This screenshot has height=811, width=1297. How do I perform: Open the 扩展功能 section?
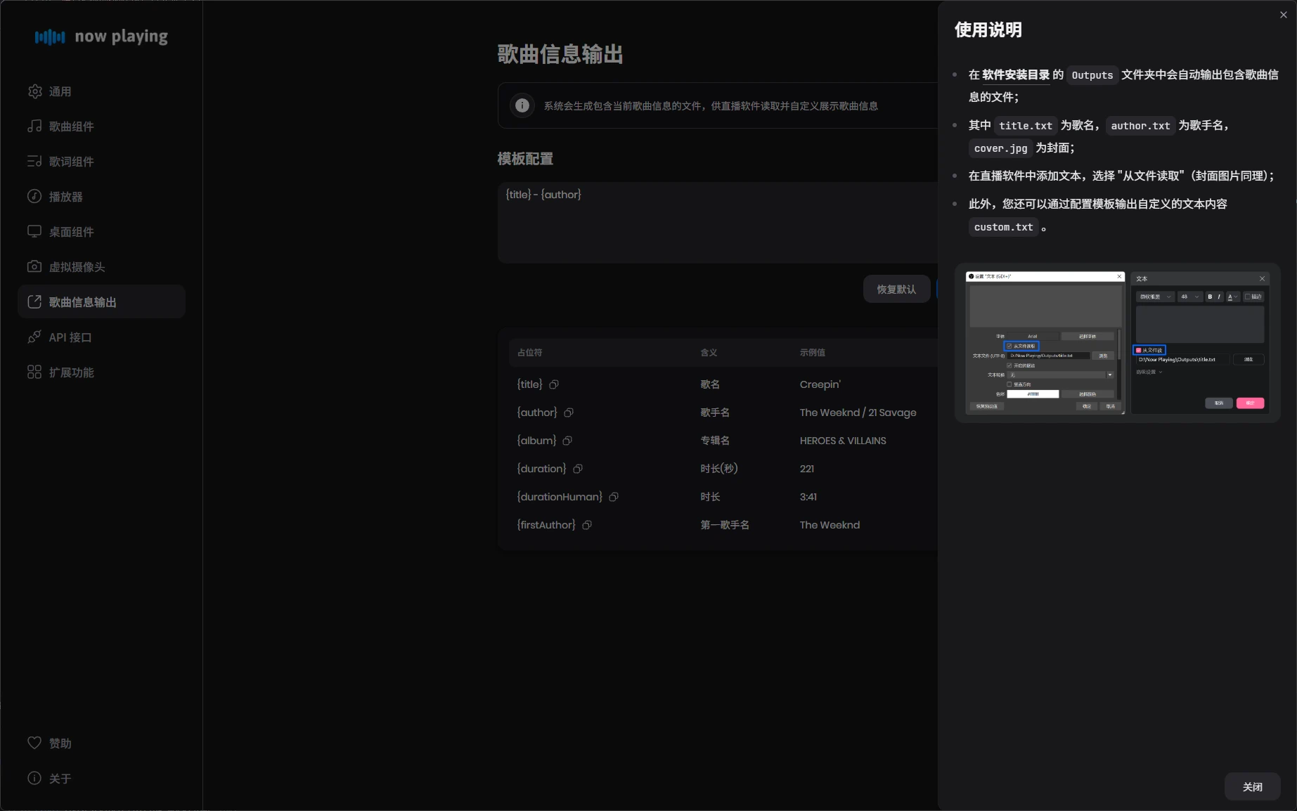pos(70,372)
